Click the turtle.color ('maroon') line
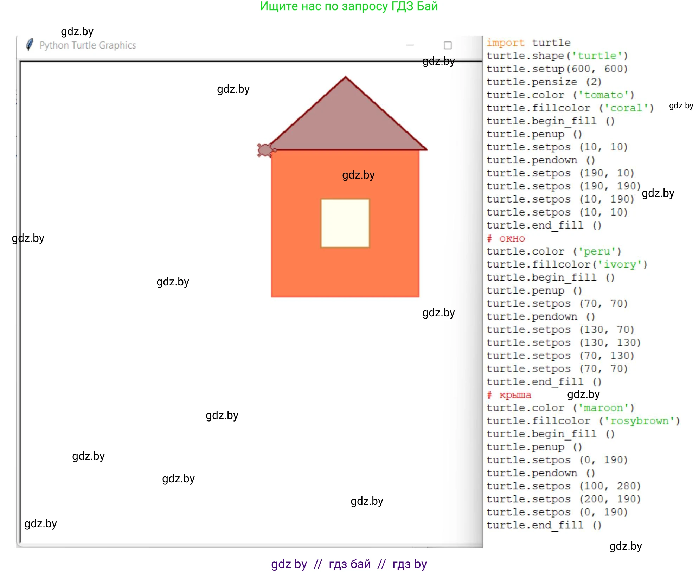This screenshot has width=699, height=572. [x=560, y=408]
